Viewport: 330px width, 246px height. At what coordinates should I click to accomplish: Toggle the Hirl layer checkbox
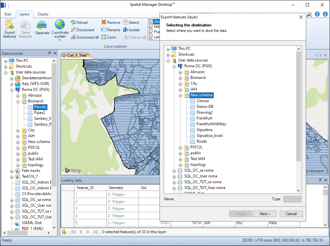[x=151, y=27]
